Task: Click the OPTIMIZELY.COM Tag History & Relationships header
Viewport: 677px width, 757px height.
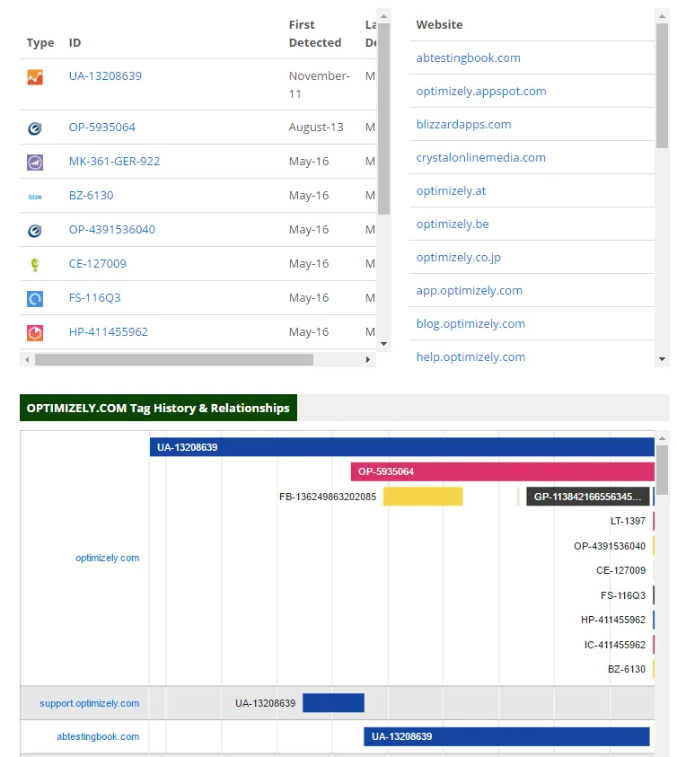Action: 158,408
